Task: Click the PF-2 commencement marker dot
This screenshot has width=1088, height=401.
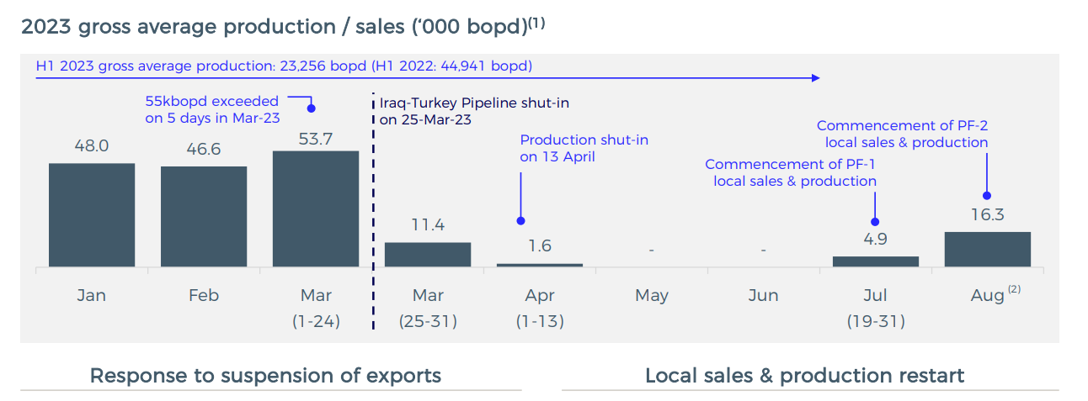Action: [988, 196]
